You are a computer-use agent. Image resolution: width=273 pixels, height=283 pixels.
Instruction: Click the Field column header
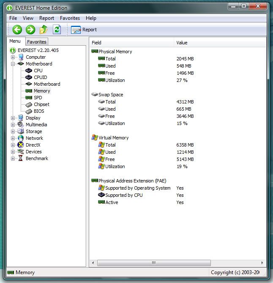131,43
